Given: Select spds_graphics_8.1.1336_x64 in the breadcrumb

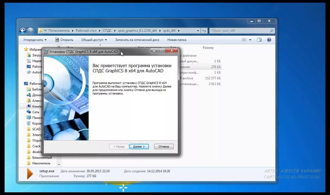Looking at the screenshot, I should [137, 31].
